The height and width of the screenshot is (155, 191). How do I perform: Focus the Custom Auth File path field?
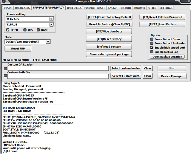58,76
